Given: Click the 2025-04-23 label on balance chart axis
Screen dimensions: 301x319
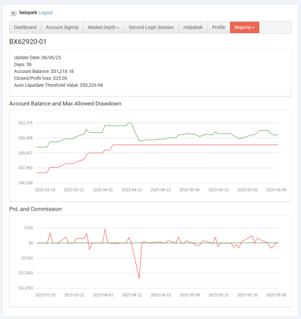Looking at the screenshot, I should coord(161,190).
